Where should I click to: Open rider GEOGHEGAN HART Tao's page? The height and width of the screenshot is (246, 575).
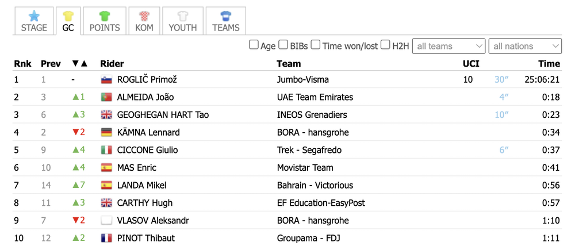pos(163,115)
